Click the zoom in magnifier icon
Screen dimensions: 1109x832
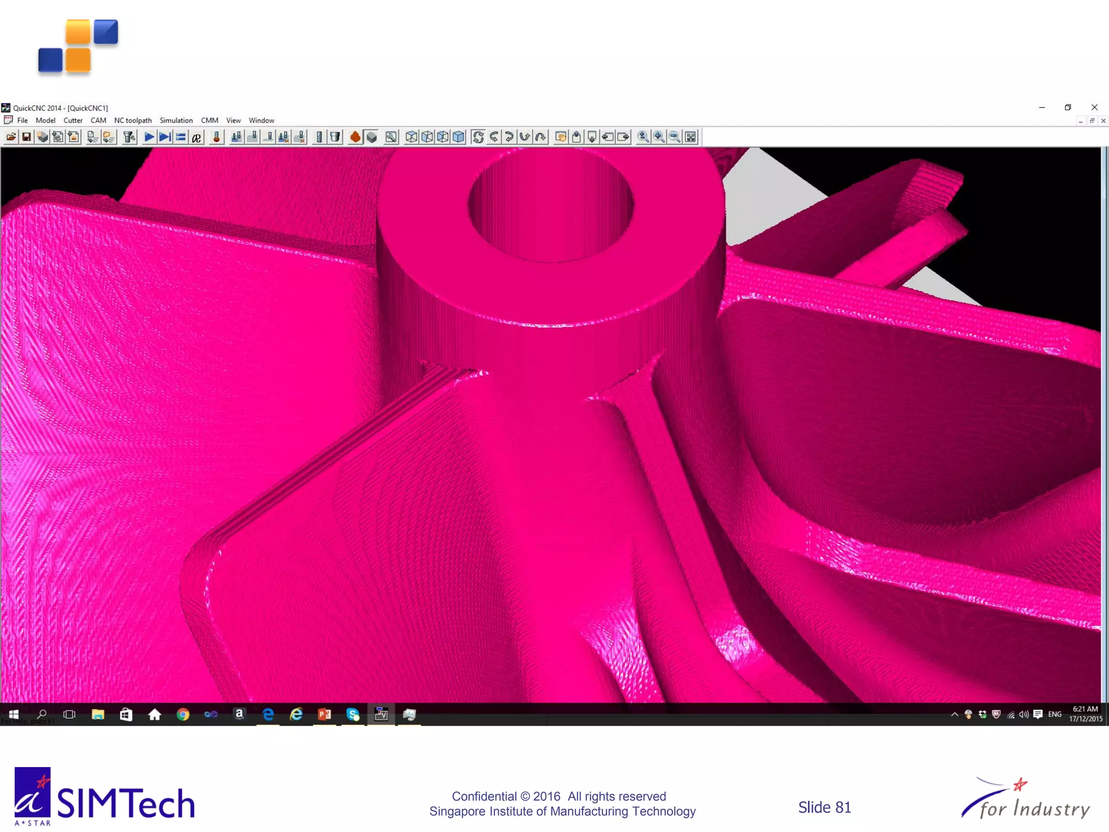tap(658, 137)
